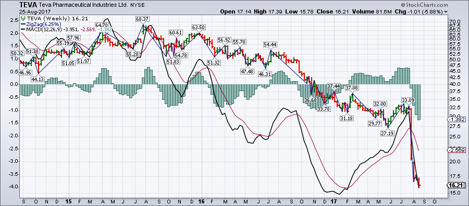469x206 pixels.
Task: Click the 51.32 price label
Action: (214, 62)
